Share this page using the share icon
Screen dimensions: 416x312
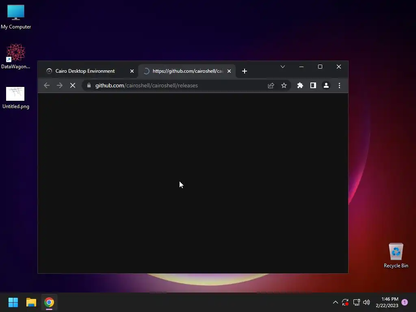[x=271, y=85]
